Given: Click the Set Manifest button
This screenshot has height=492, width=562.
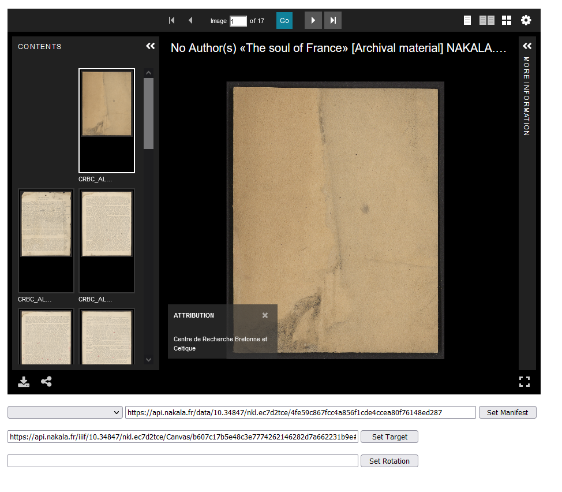Looking at the screenshot, I should coord(507,412).
